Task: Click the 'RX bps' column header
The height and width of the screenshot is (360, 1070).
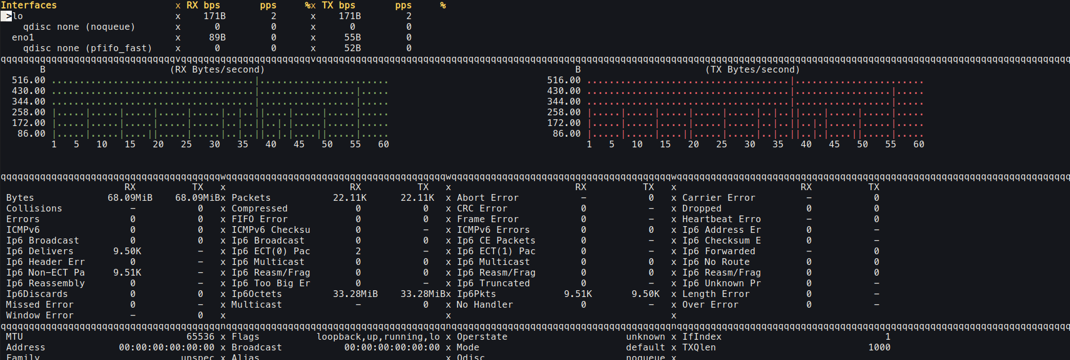Action: coord(203,6)
